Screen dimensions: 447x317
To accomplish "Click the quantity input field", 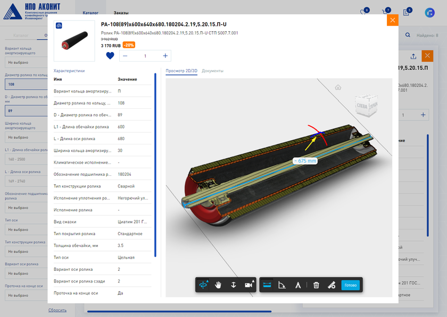I will pos(145,56).
